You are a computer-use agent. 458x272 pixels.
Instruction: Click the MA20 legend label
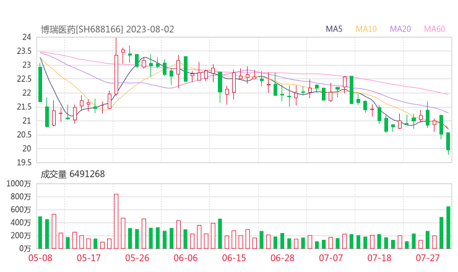pos(400,29)
